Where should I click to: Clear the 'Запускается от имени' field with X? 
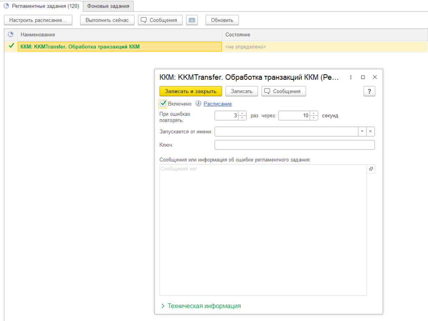coord(370,132)
